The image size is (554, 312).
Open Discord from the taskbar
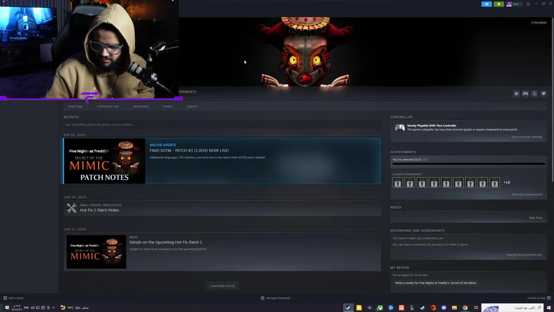coord(444,308)
